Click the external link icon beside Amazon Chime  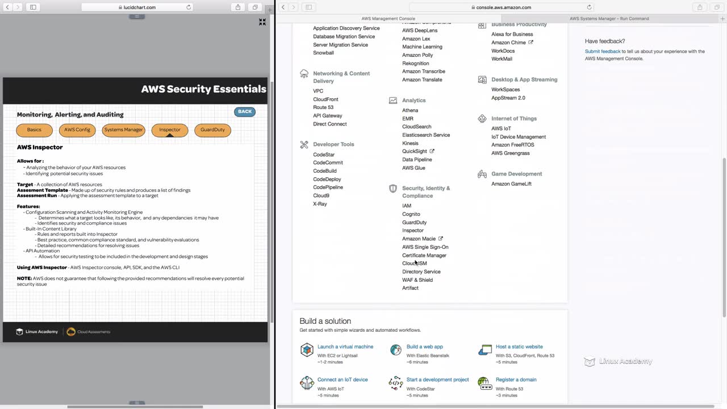coord(531,43)
